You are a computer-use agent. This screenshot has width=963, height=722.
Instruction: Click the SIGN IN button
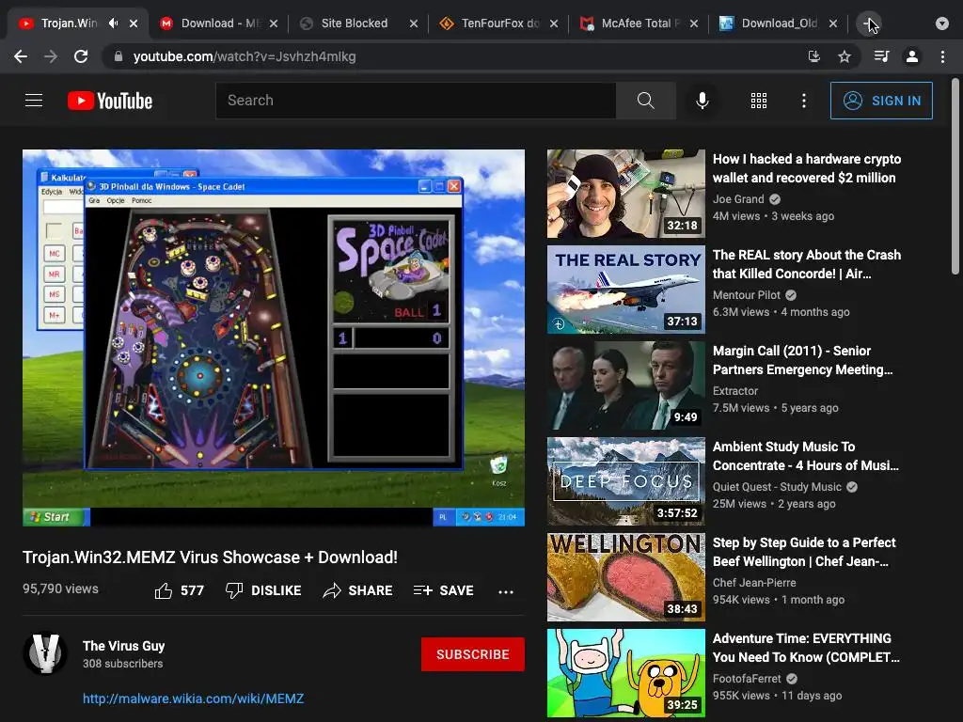click(x=881, y=101)
